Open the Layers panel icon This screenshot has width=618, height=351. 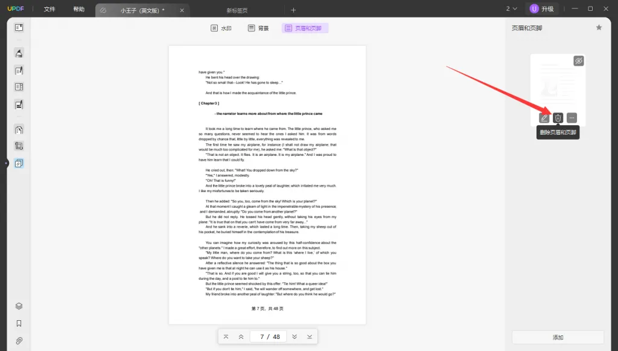coord(19,306)
